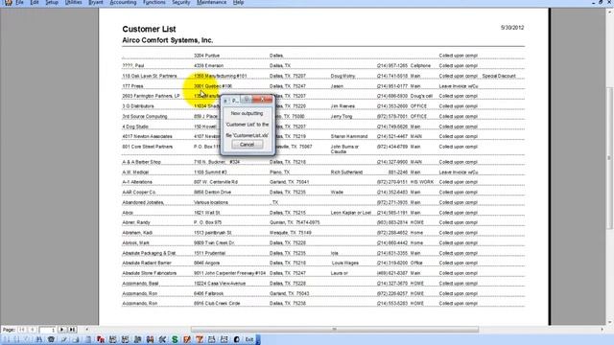The width and height of the screenshot is (614, 345).
Task: Cancel the Customer List export dialog
Action: (x=247, y=145)
